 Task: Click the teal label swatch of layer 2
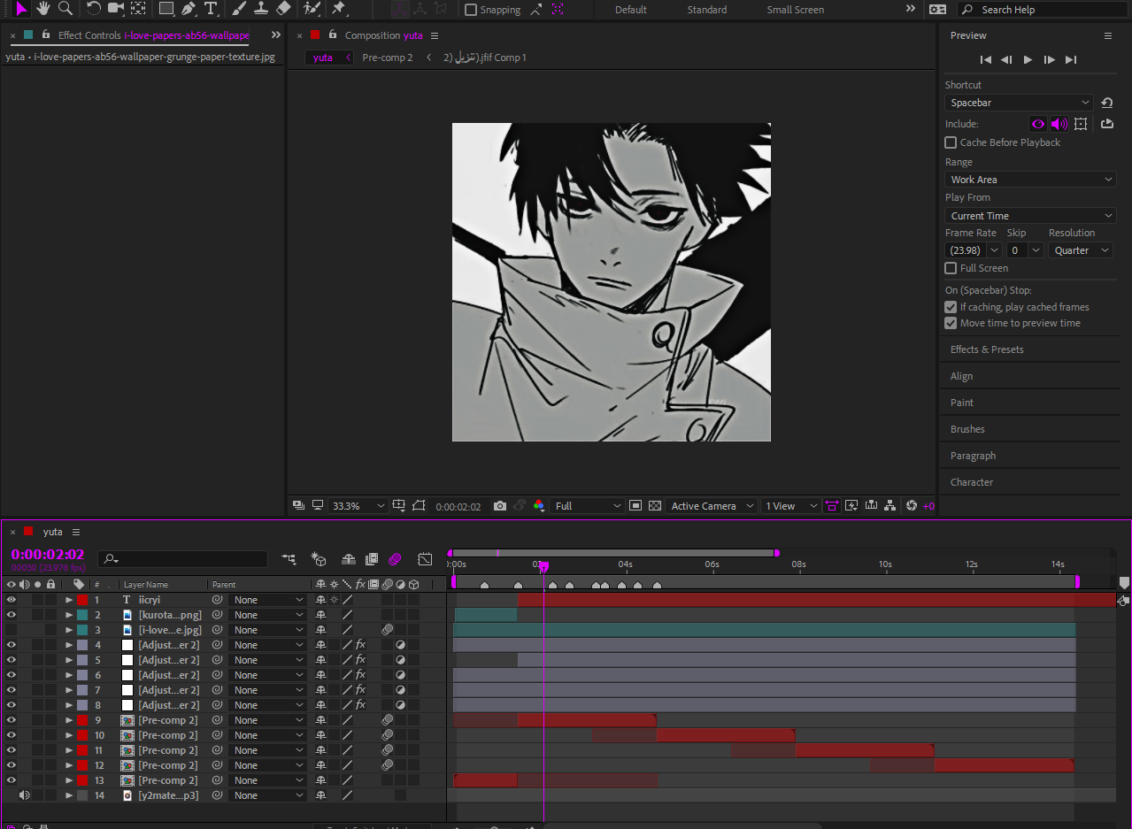click(82, 615)
